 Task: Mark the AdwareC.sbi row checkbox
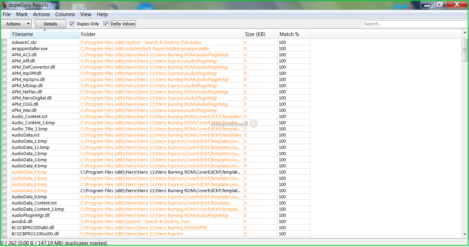[x=4, y=42]
